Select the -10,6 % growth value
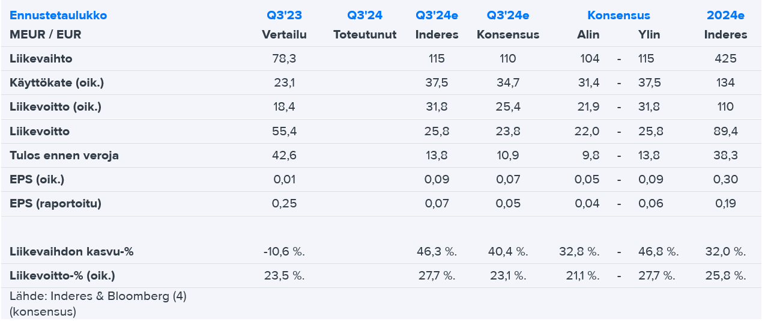762x321 pixels. point(284,252)
